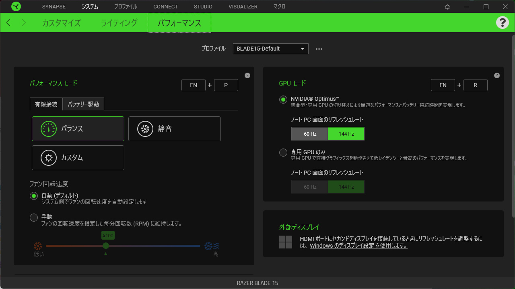The image size is (515, 289).
Task: Open SYNAPSE top menu
Action: pyautogui.click(x=54, y=7)
